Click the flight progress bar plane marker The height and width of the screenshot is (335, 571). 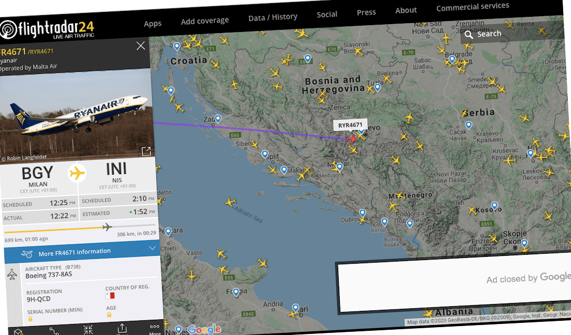coord(107,227)
